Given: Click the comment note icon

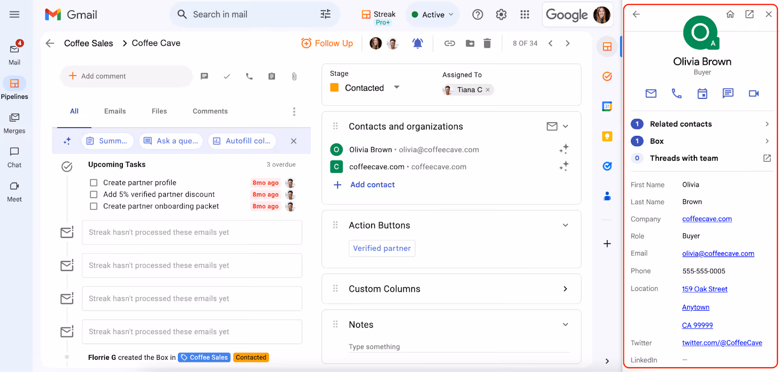Looking at the screenshot, I should (204, 76).
